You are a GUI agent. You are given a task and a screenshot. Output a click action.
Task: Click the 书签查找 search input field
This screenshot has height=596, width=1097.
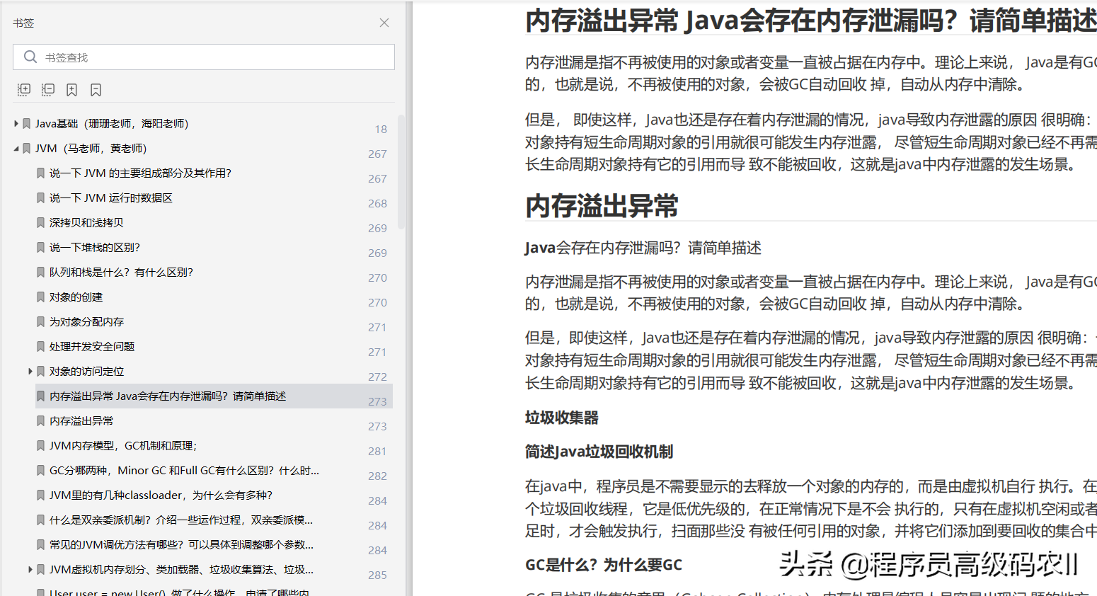click(204, 57)
